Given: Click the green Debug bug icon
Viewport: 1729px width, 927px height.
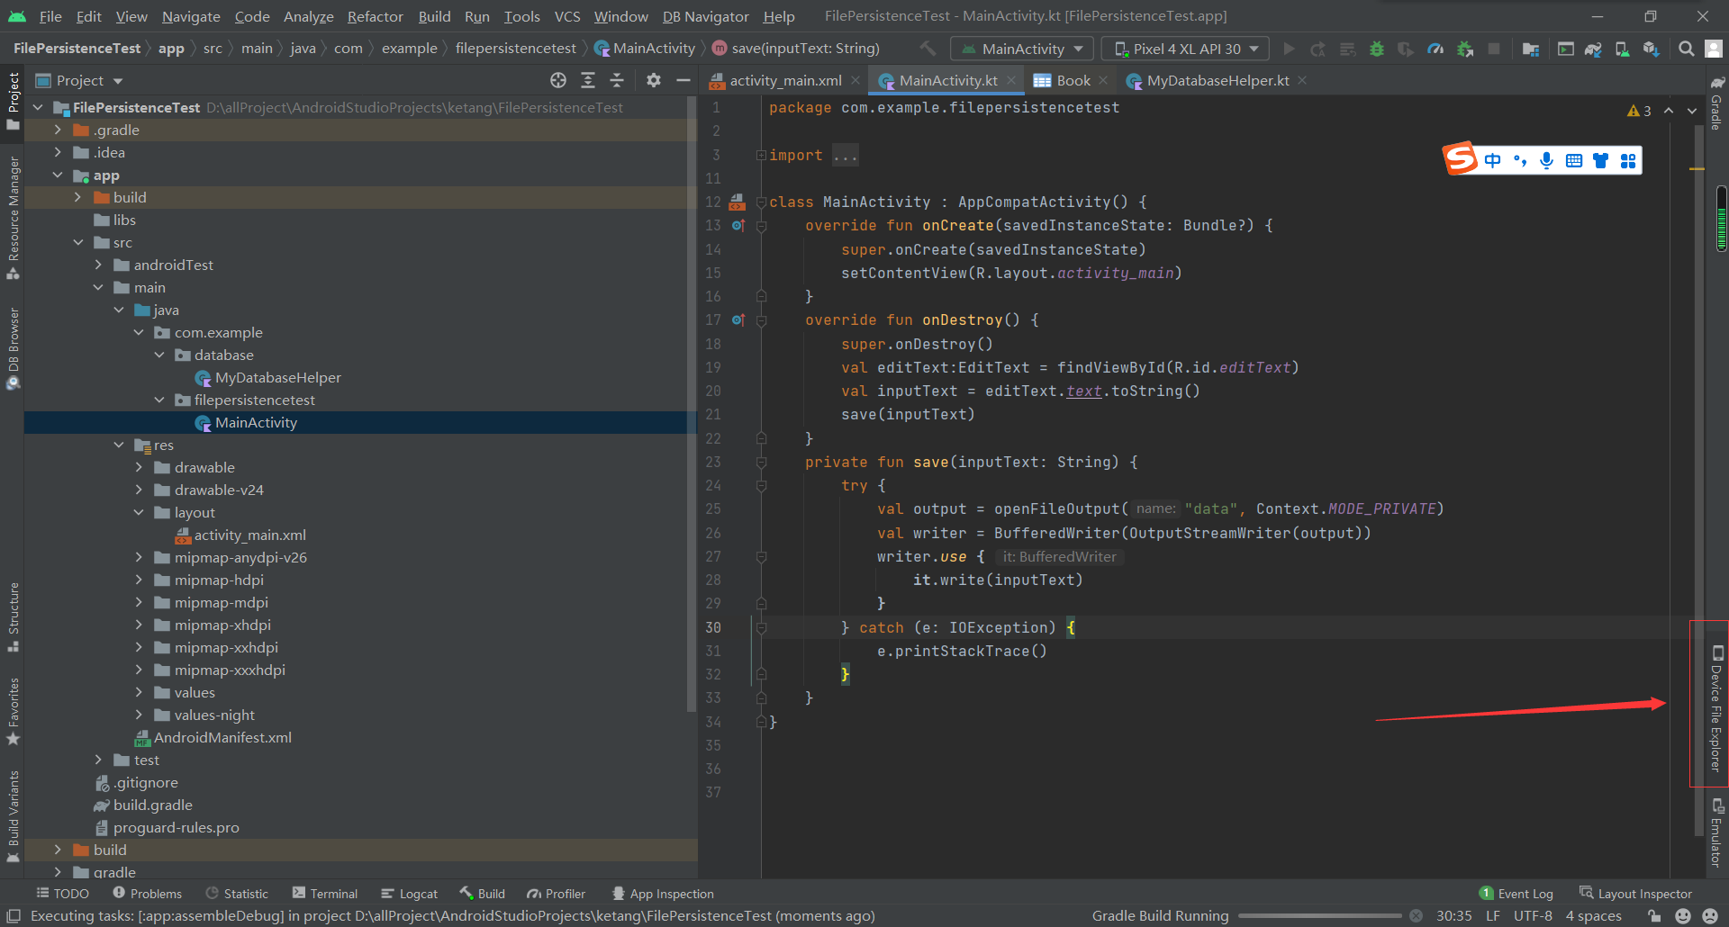Looking at the screenshot, I should tap(1376, 49).
